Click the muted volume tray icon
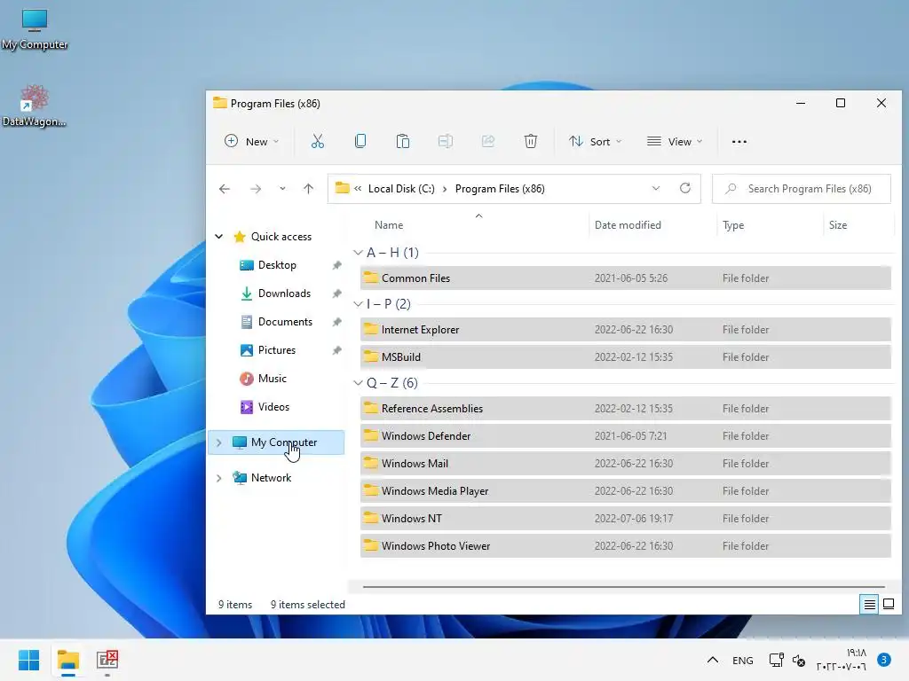Viewport: 909px width, 681px height. (x=799, y=660)
